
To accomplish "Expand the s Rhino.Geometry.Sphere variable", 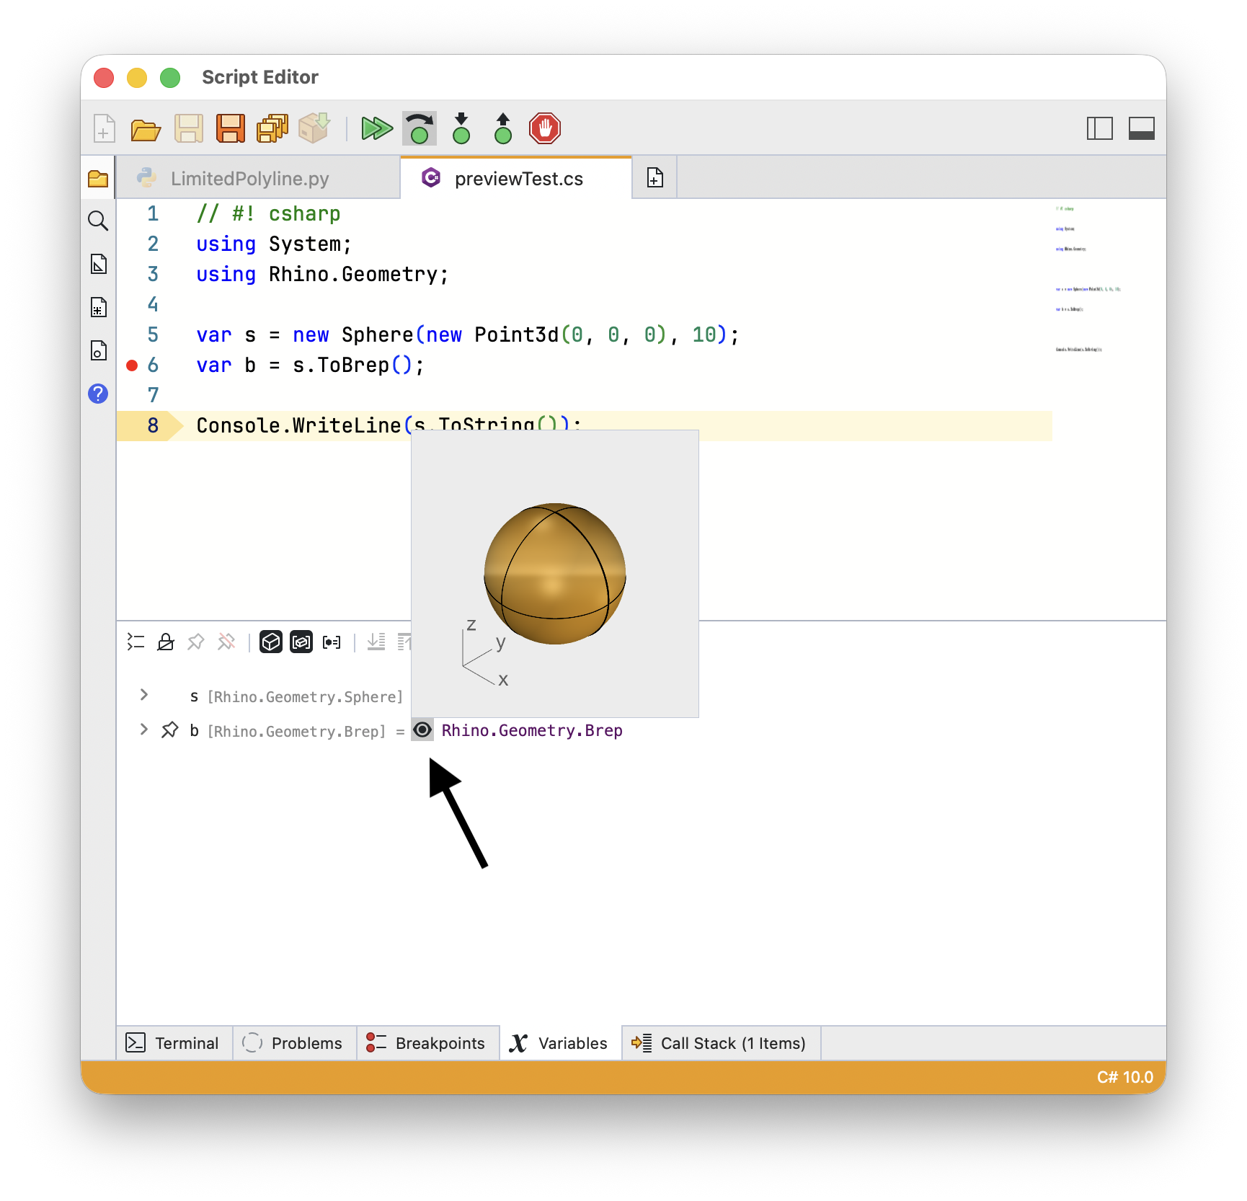I will click(144, 695).
